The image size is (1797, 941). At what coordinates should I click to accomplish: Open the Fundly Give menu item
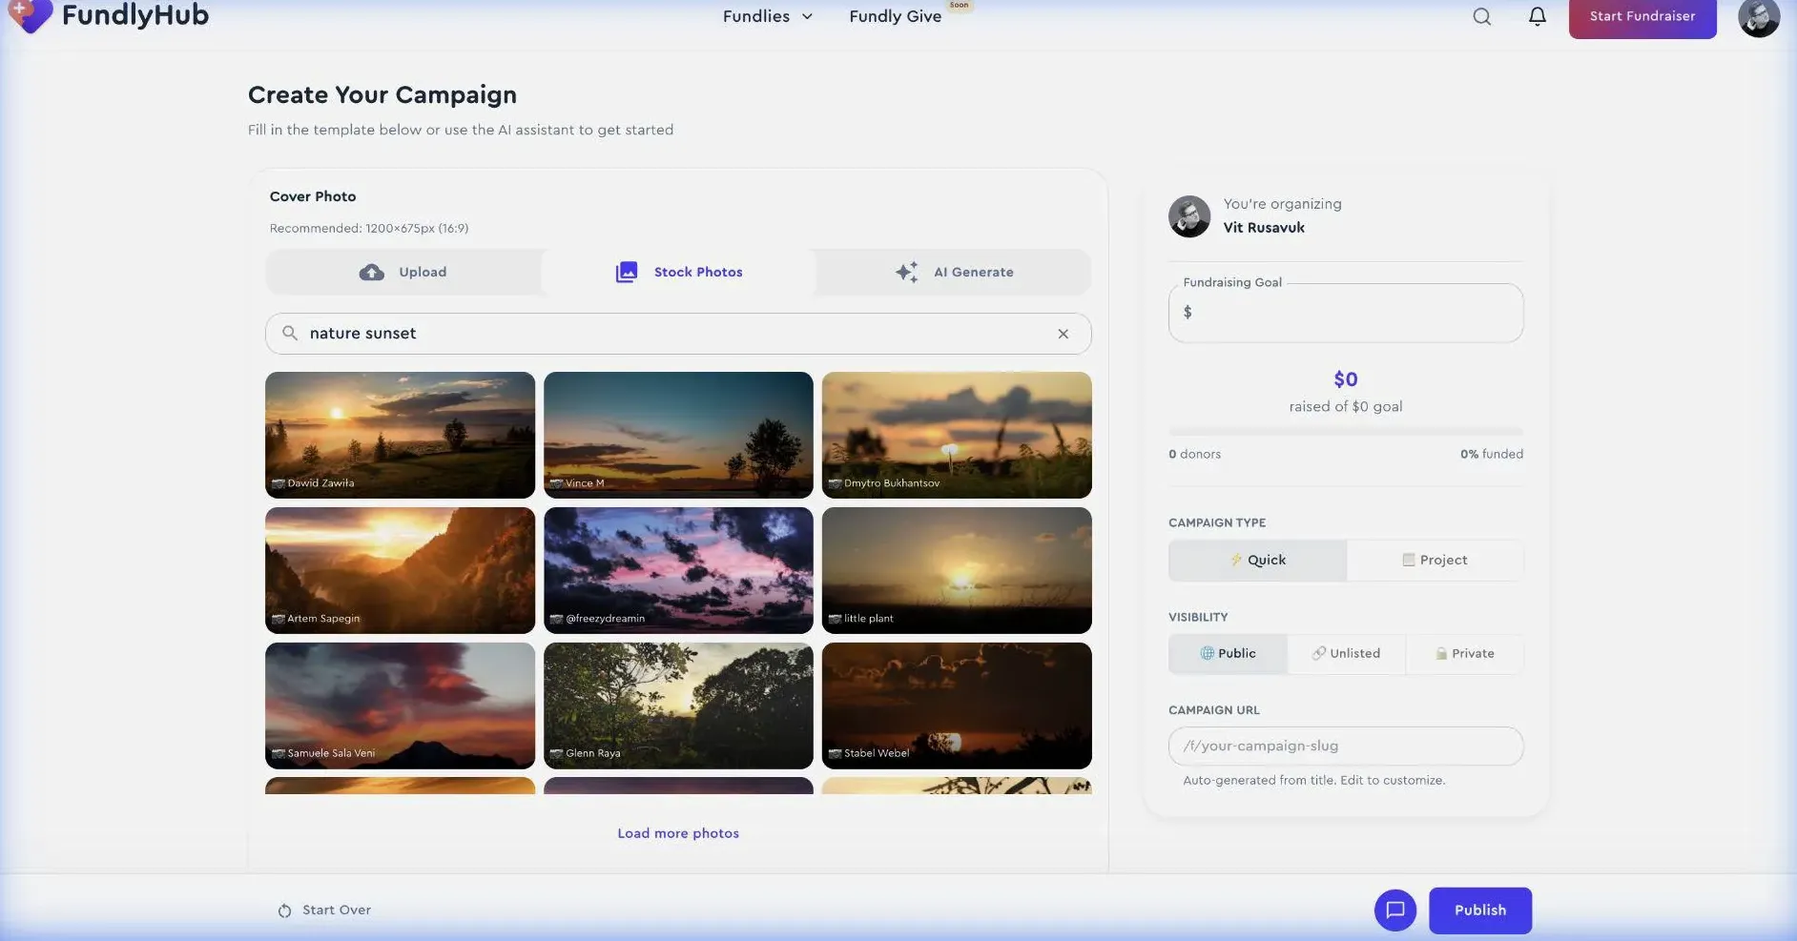point(895,16)
